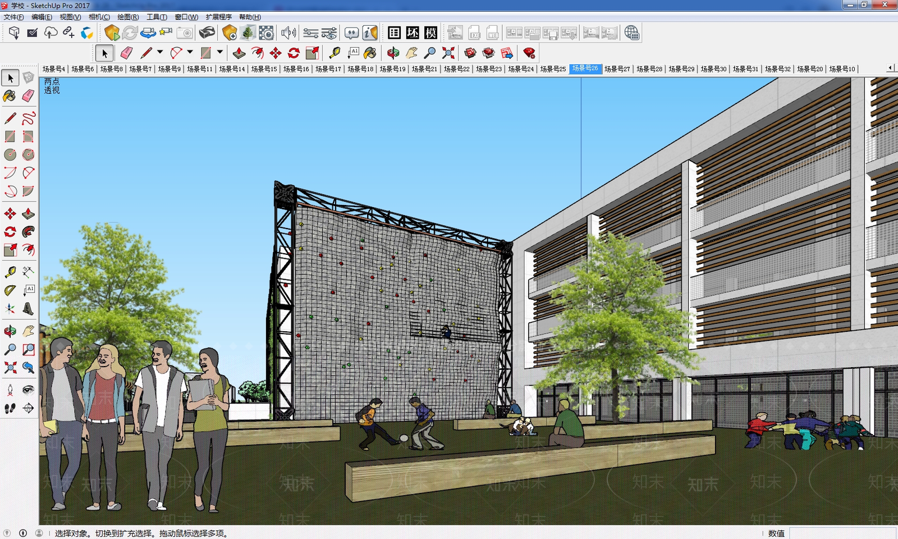Select the Walk footprints tool

click(x=10, y=408)
